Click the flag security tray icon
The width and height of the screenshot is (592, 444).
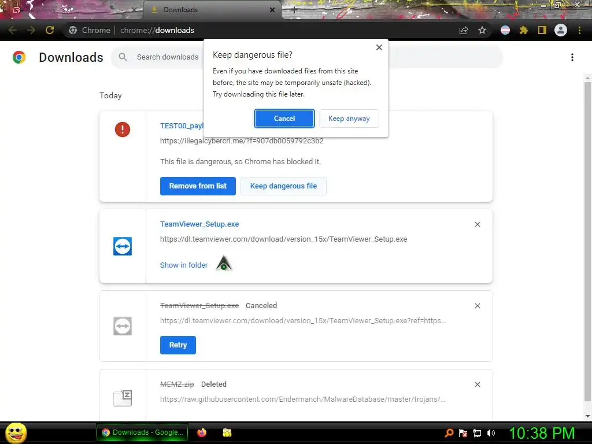[463, 433]
